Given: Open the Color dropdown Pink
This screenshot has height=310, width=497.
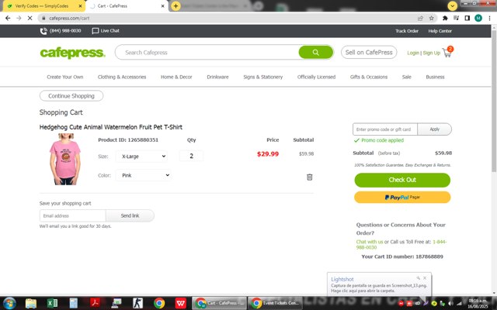Looking at the screenshot, I should point(144,175).
